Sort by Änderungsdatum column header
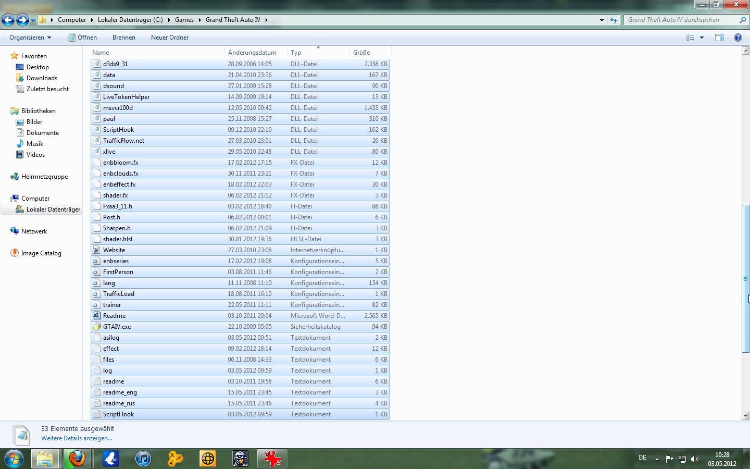This screenshot has width=750, height=469. [x=256, y=53]
